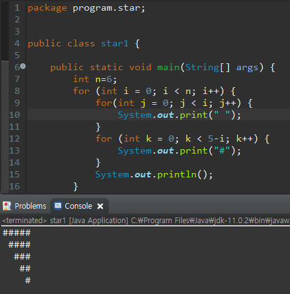Click System.out.print("#") statement

pyautogui.click(x=179, y=151)
